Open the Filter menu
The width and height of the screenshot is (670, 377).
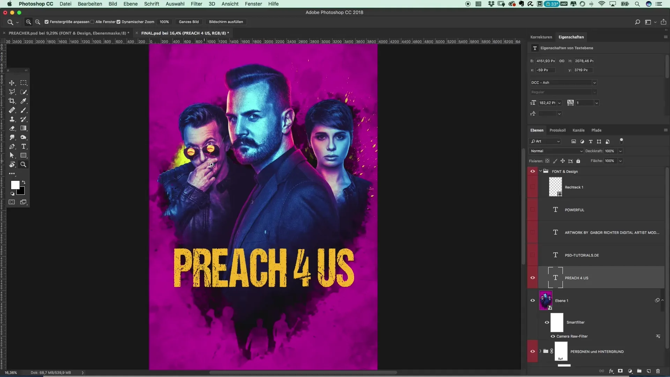[x=196, y=4]
